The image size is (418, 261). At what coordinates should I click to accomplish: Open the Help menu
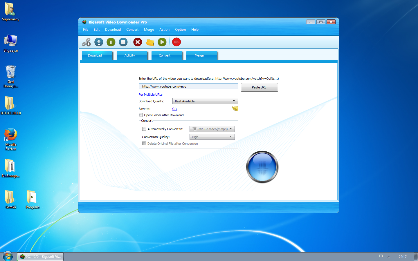[x=195, y=30]
